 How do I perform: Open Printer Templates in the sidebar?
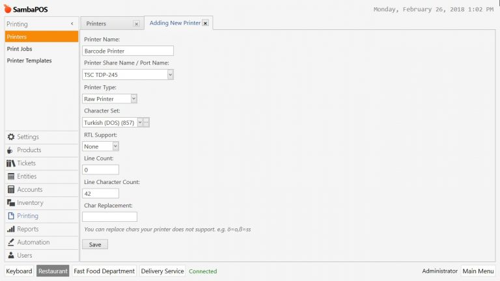pos(42,60)
